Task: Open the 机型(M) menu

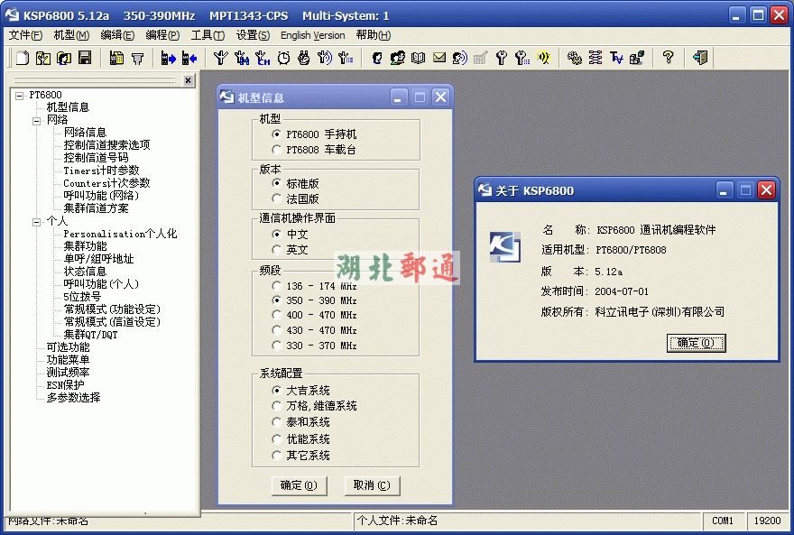Action: tap(71, 35)
